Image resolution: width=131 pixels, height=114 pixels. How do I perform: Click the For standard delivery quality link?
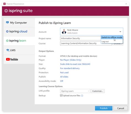tap(70, 68)
